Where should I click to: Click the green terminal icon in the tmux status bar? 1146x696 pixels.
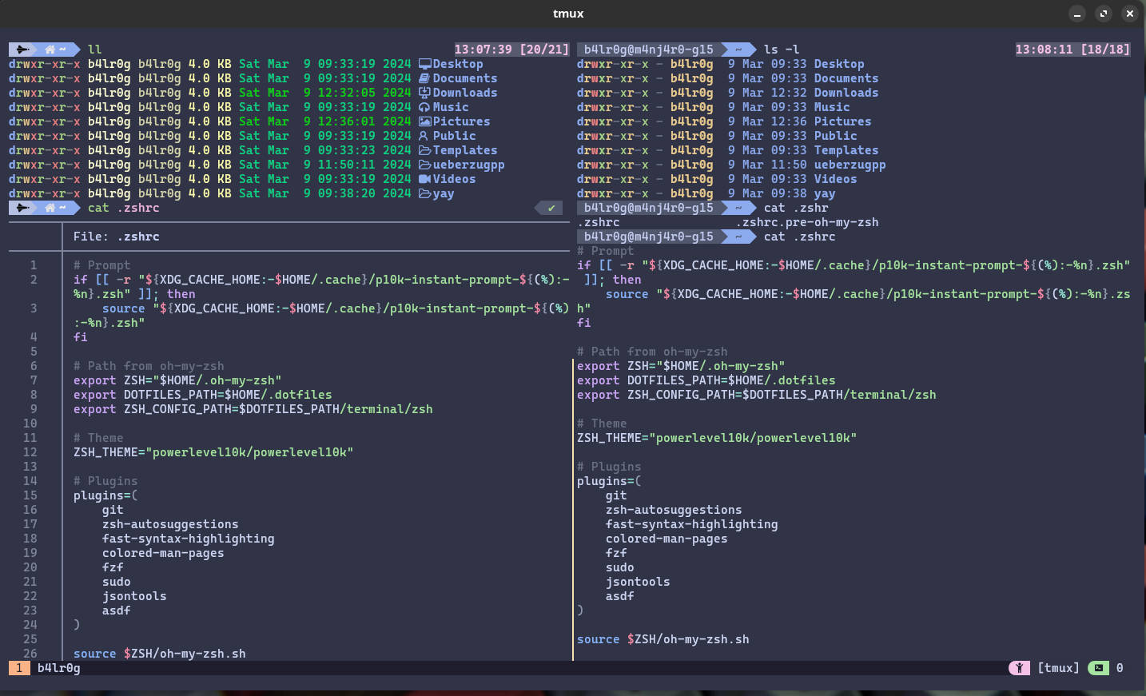1099,668
